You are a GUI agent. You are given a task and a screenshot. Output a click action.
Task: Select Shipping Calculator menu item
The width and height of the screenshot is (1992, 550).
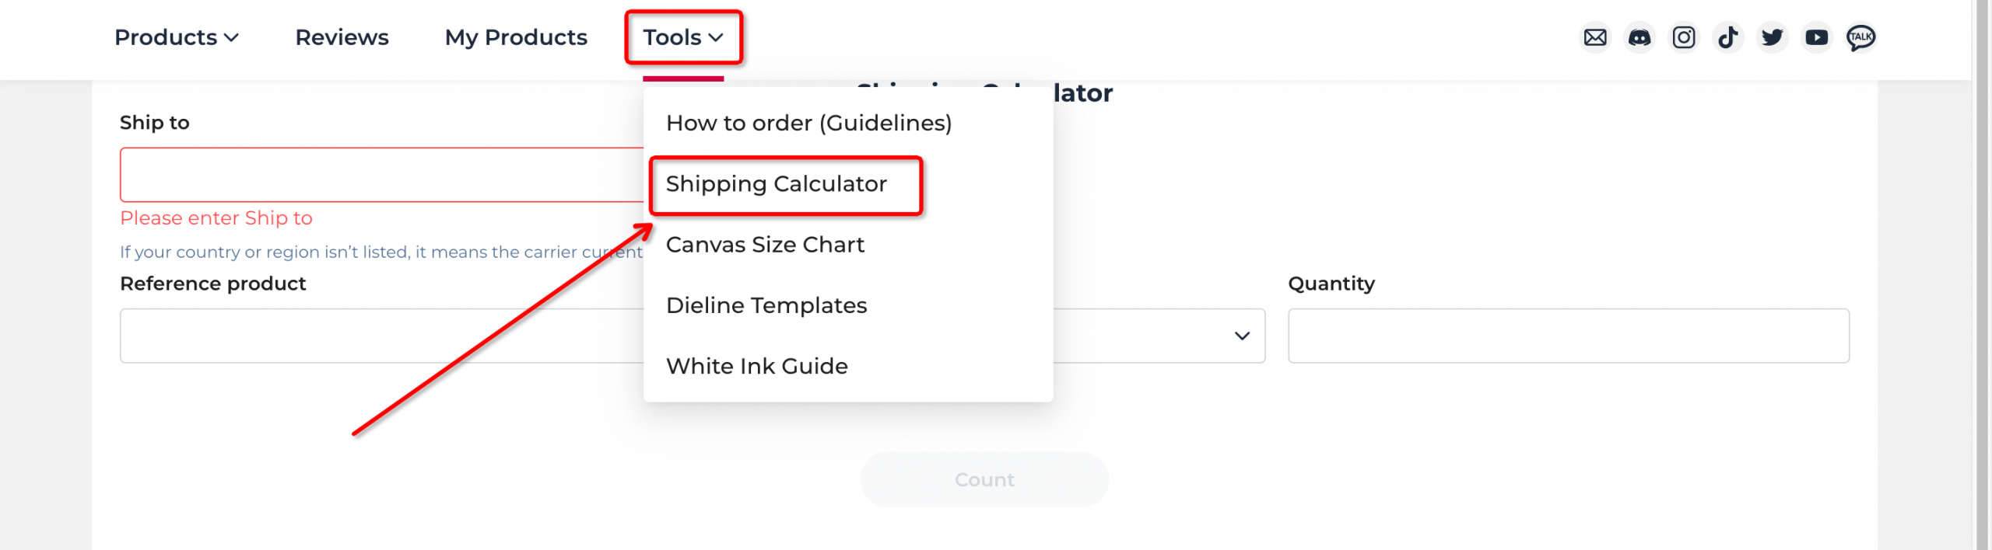click(x=777, y=184)
